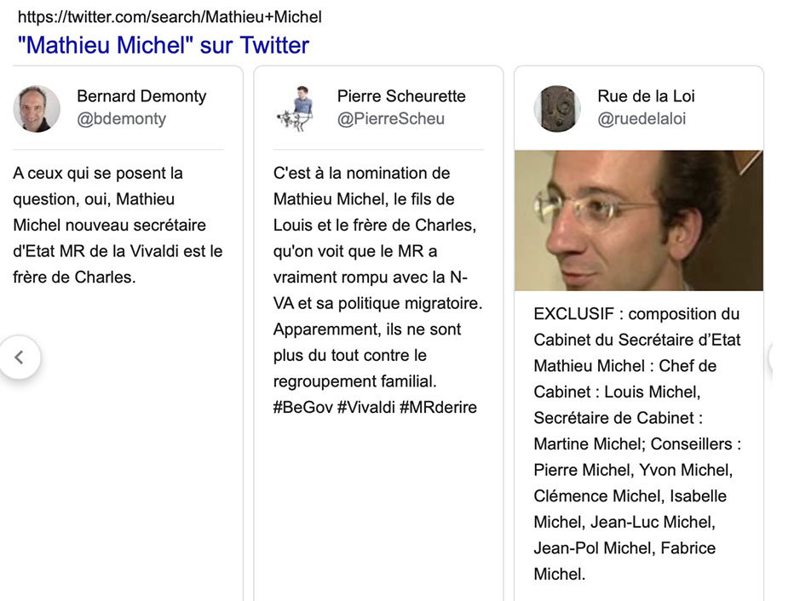Viewport: 794px width, 601px height.
Task: Click the #BeGov hashtag
Action: pos(302,408)
